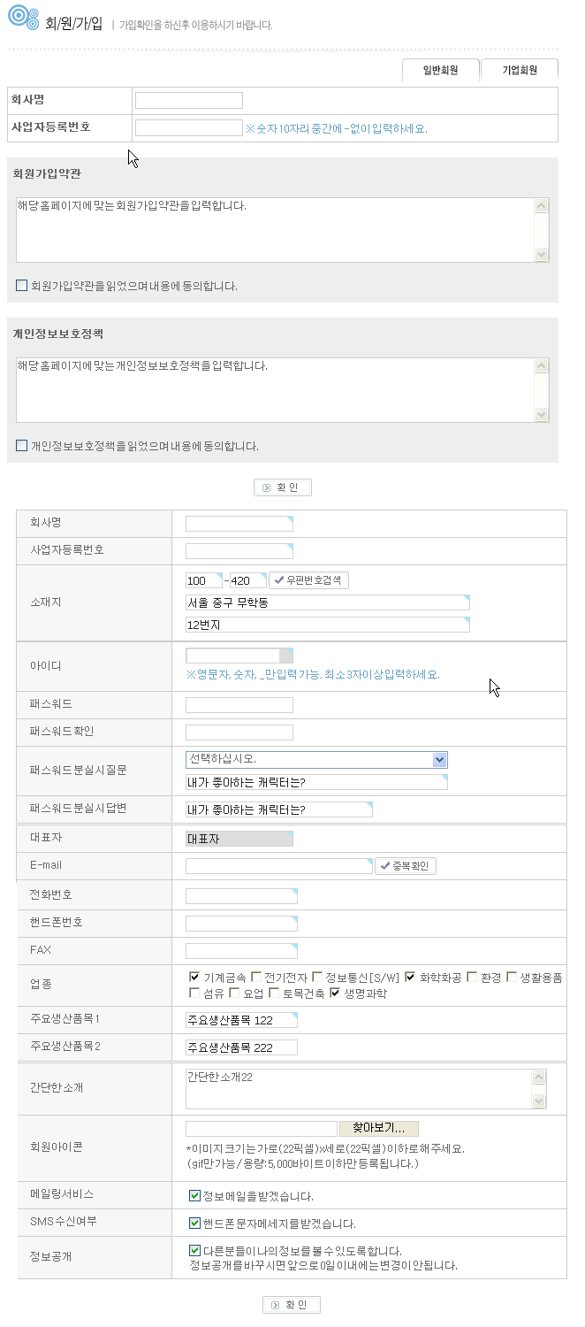Click scroll-down arrow in 간단한소개 text box
The height and width of the screenshot is (1327, 585).
539,1101
